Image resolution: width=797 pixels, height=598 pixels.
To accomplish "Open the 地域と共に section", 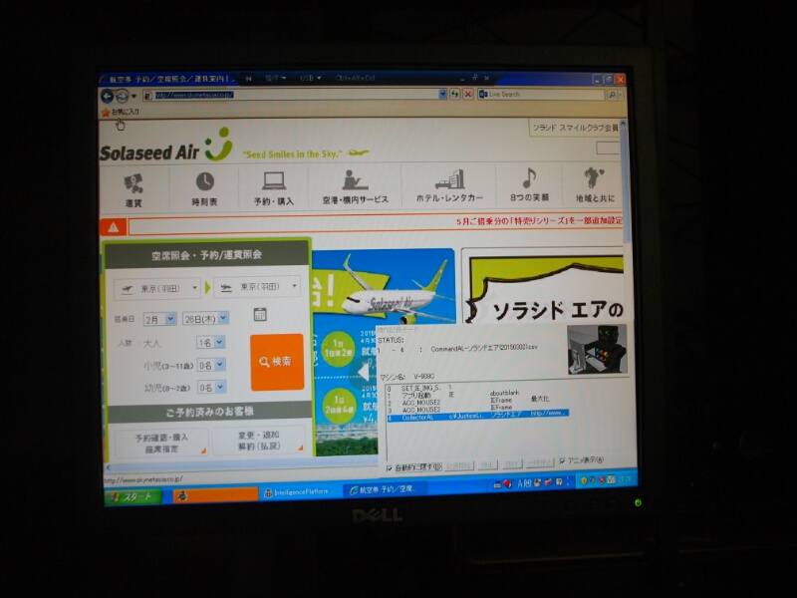I will pyautogui.click(x=594, y=186).
